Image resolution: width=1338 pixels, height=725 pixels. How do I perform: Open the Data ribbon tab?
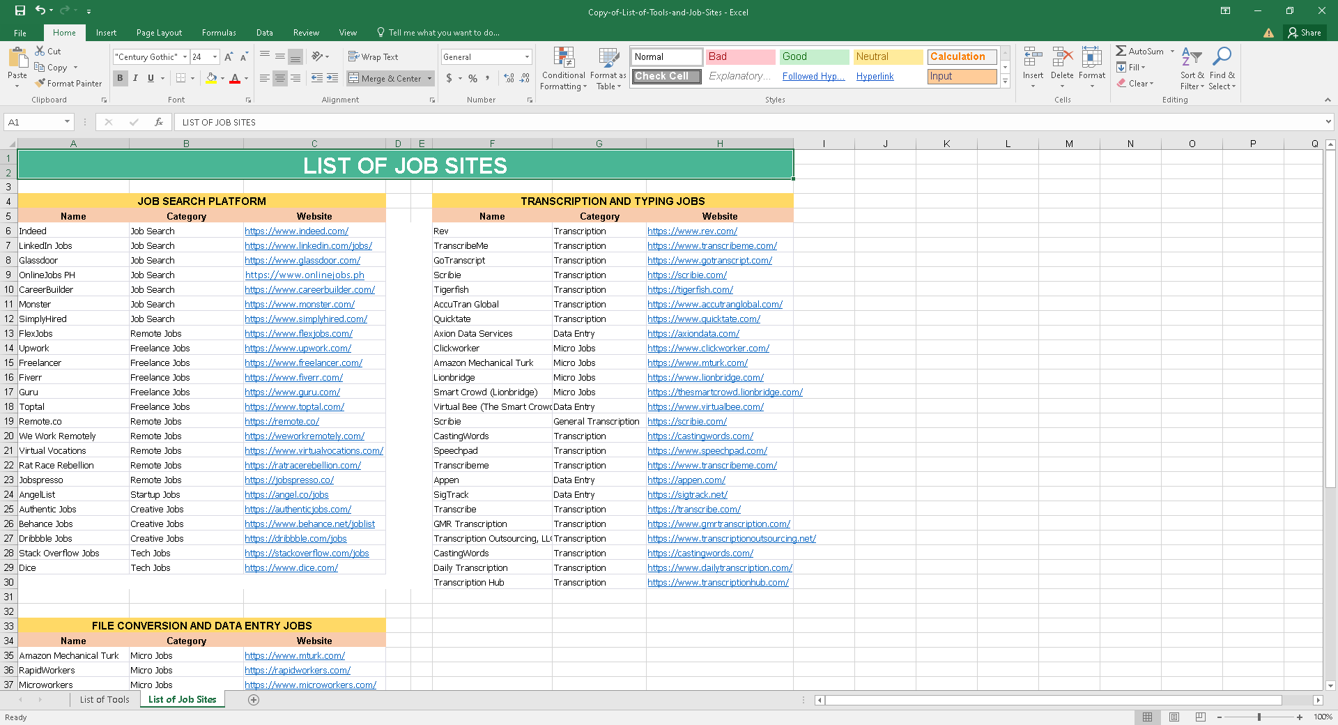click(x=264, y=33)
